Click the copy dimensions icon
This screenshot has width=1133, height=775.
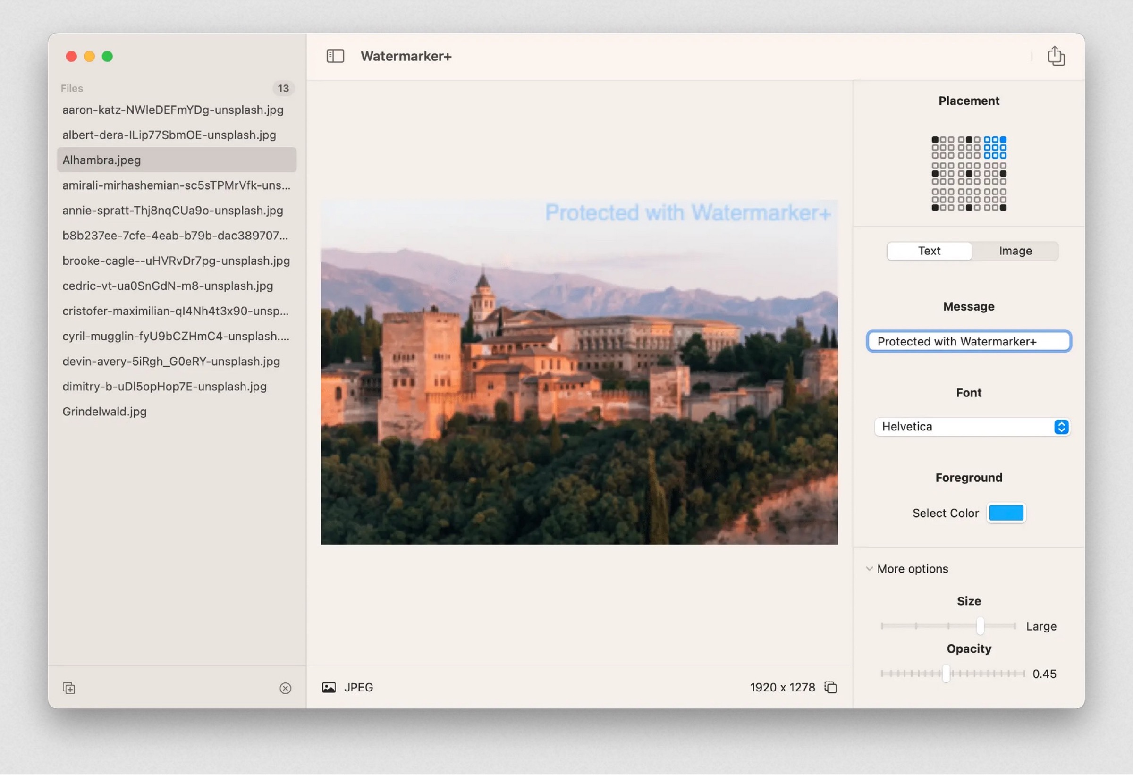pyautogui.click(x=831, y=687)
